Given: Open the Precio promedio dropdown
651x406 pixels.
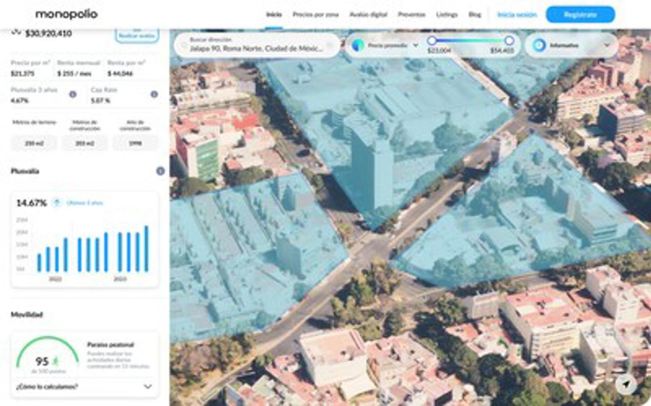Looking at the screenshot, I should tap(416, 45).
